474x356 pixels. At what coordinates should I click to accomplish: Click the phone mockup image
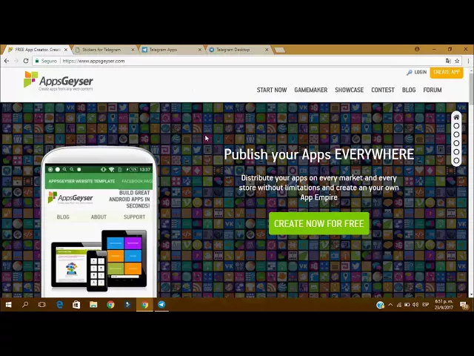click(x=99, y=222)
